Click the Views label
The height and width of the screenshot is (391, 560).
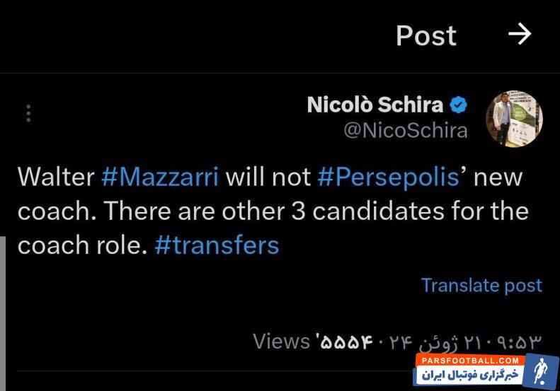point(281,342)
